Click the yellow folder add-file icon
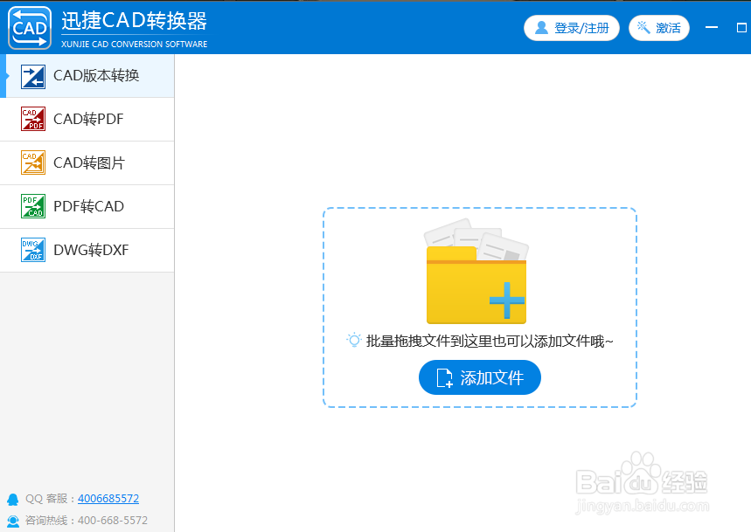The height and width of the screenshot is (532, 751). pos(477,272)
